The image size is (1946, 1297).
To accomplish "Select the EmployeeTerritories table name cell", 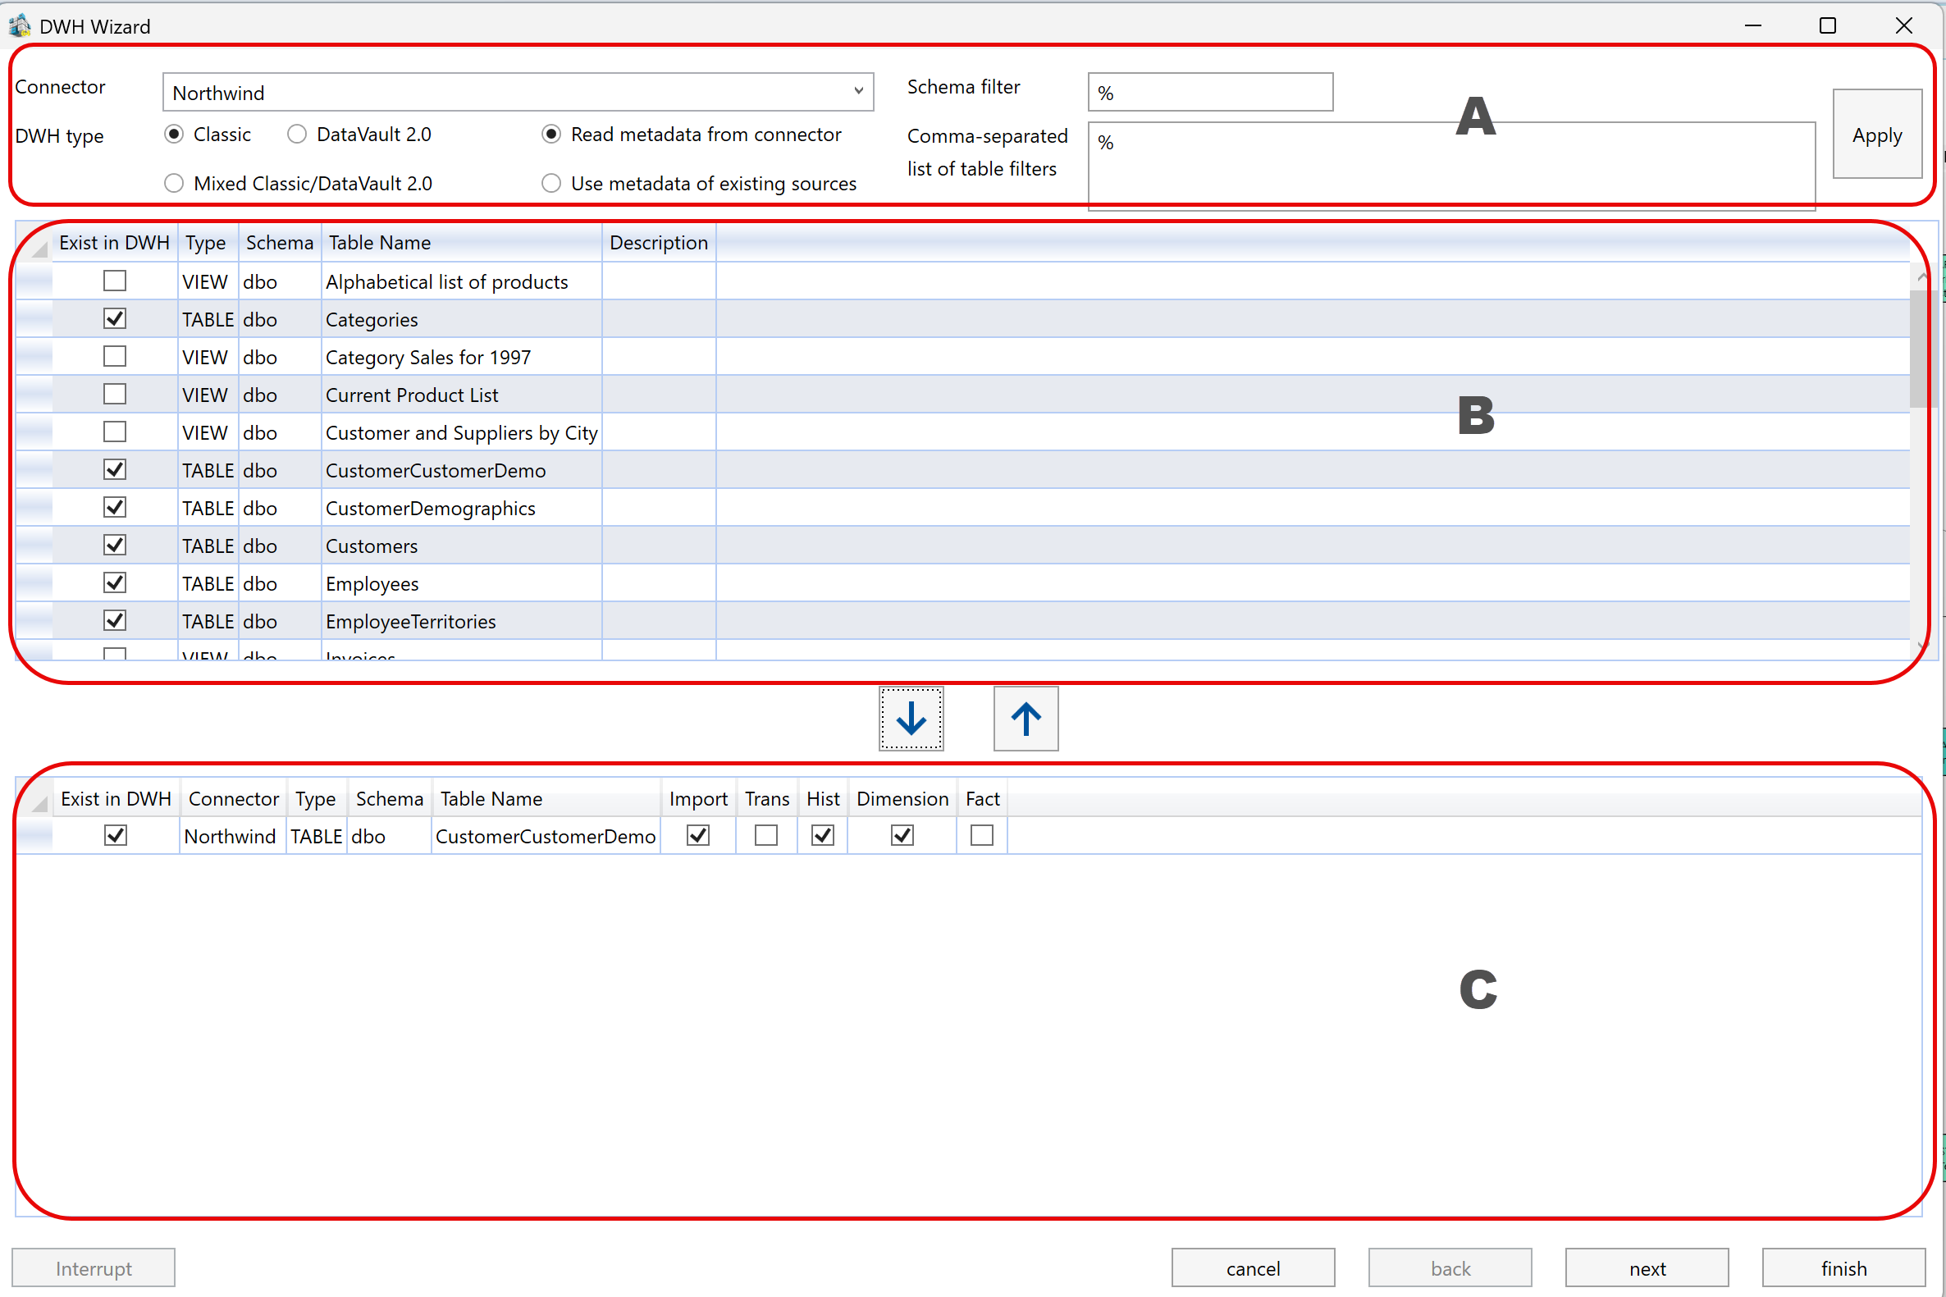I will [462, 621].
